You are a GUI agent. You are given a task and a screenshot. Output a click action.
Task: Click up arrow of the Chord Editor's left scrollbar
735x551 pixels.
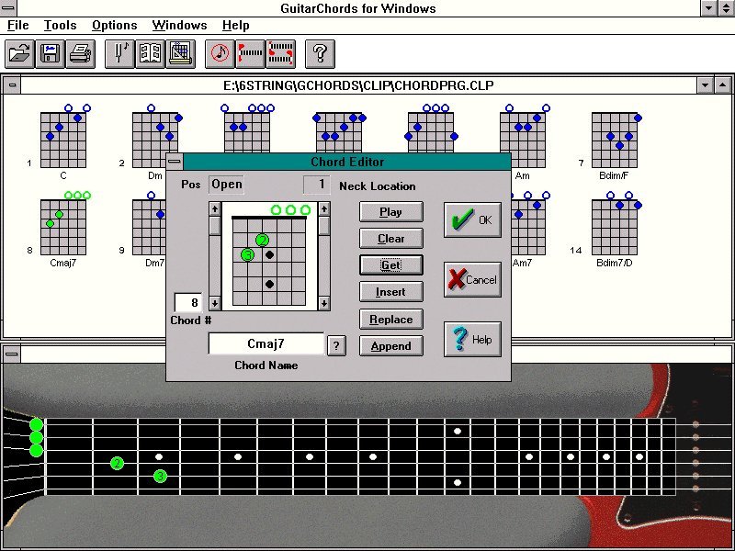tap(215, 208)
